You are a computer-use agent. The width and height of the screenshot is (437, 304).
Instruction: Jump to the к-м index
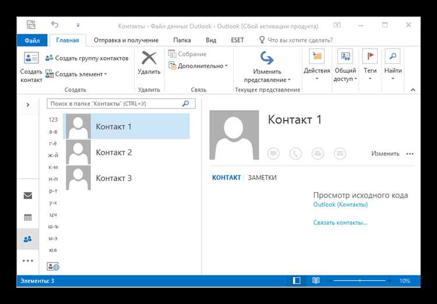[53, 167]
